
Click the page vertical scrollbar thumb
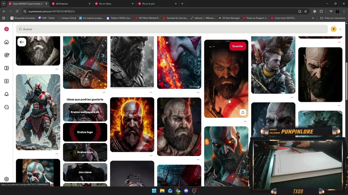(x=346, y=81)
